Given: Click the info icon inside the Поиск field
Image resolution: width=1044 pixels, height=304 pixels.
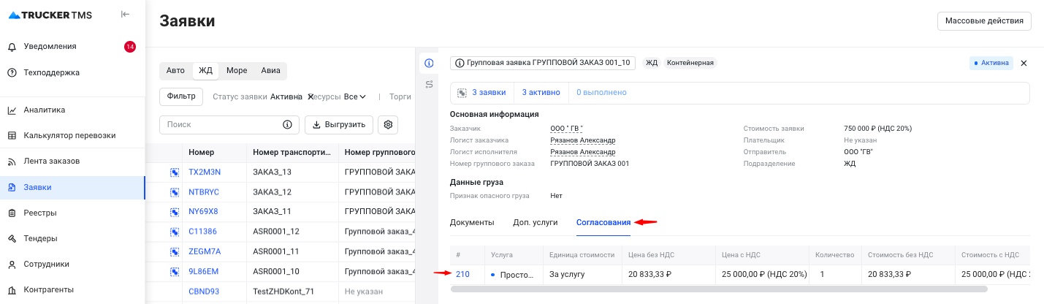Looking at the screenshot, I should tap(287, 125).
